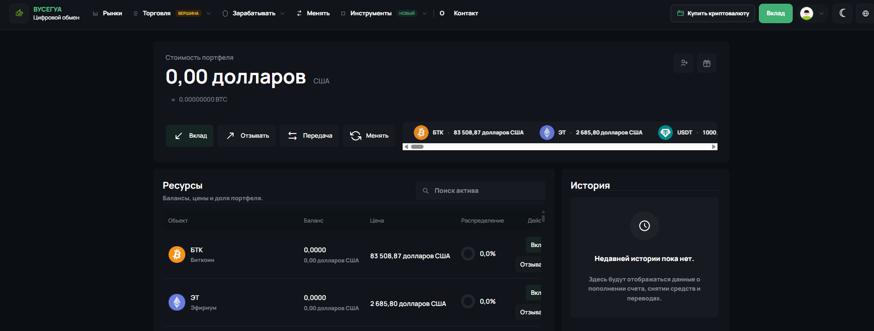Click the Отзывать withdraw button
The width and height of the screenshot is (874, 331).
tap(247, 136)
